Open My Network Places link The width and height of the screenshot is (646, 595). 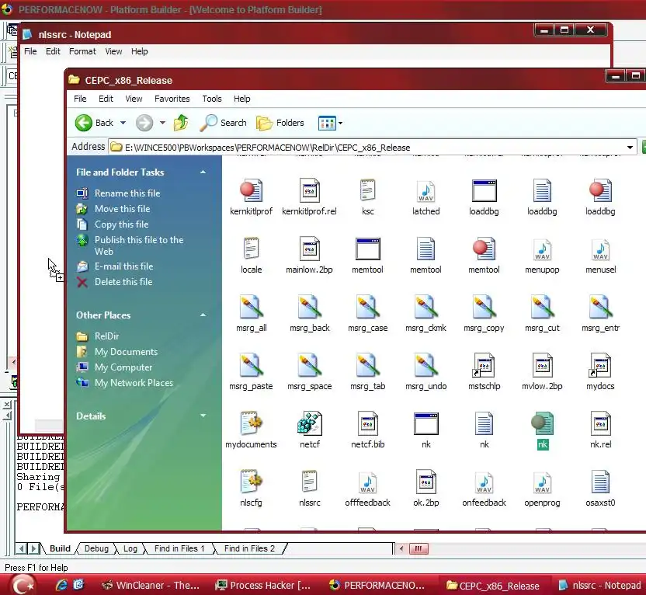134,383
